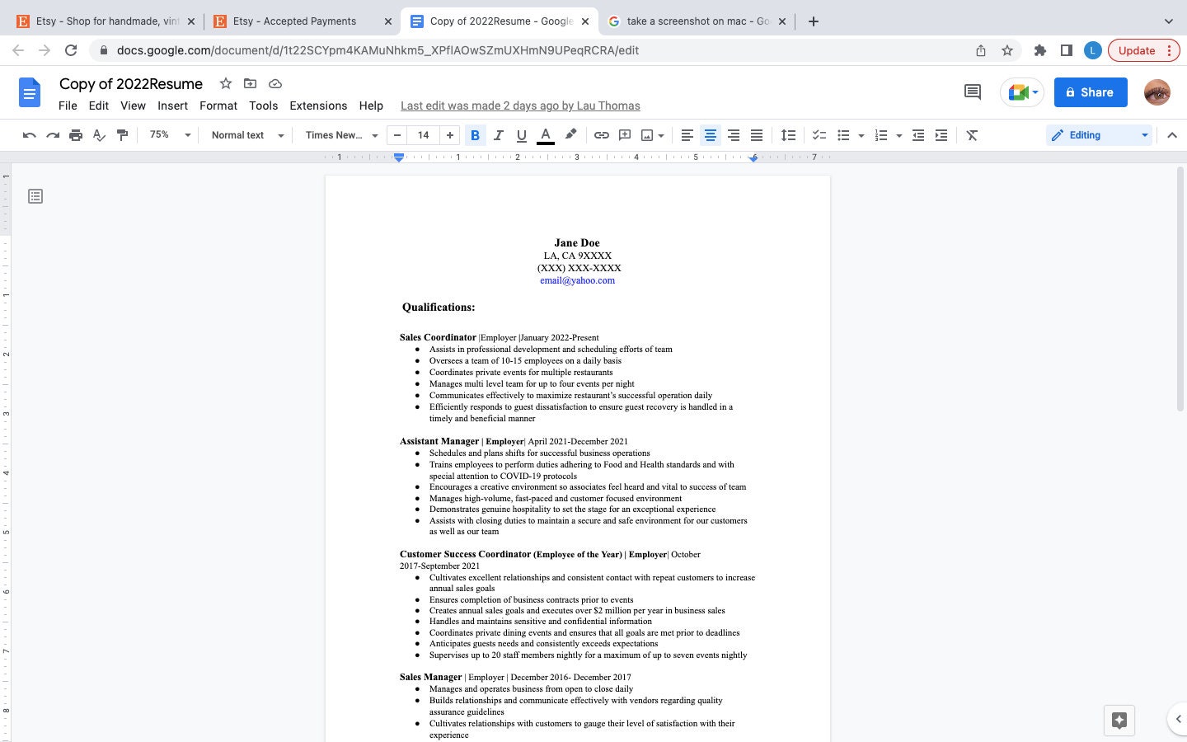Open numbered list options arrow
1187x742 pixels.
point(899,135)
